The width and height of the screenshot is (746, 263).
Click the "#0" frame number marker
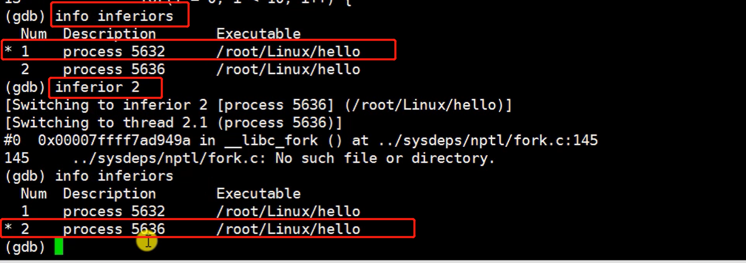coord(12,140)
